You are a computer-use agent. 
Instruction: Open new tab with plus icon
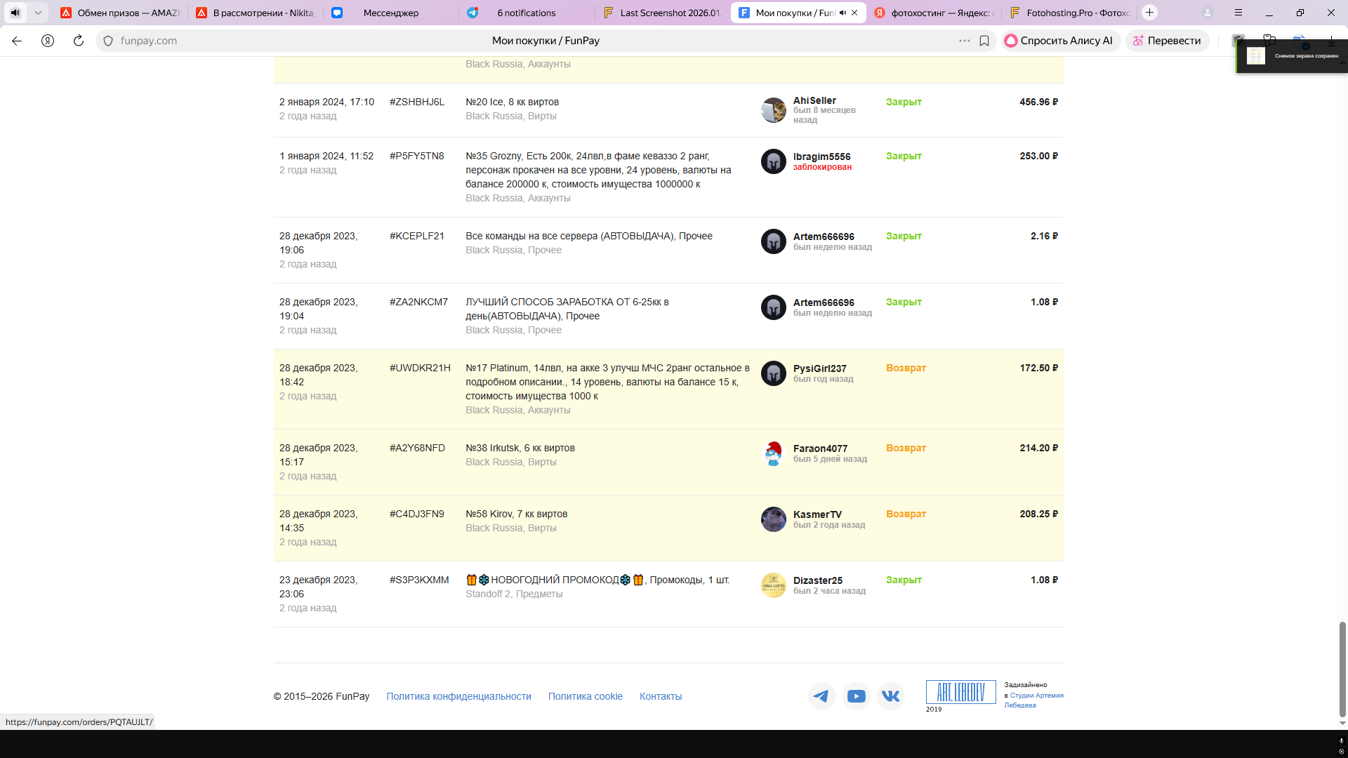pos(1149,13)
